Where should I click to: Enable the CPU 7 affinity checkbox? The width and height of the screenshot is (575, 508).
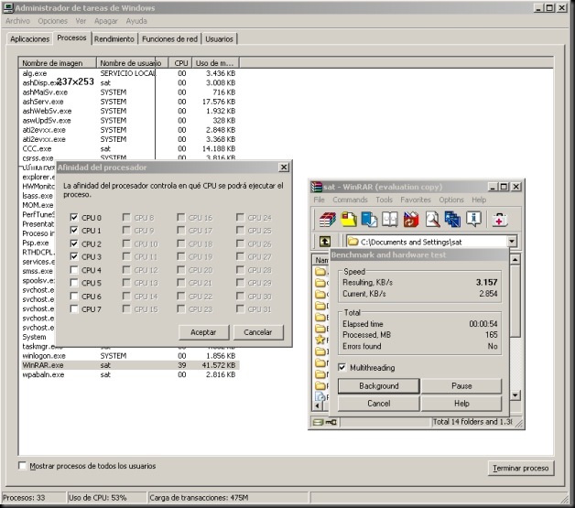point(74,309)
